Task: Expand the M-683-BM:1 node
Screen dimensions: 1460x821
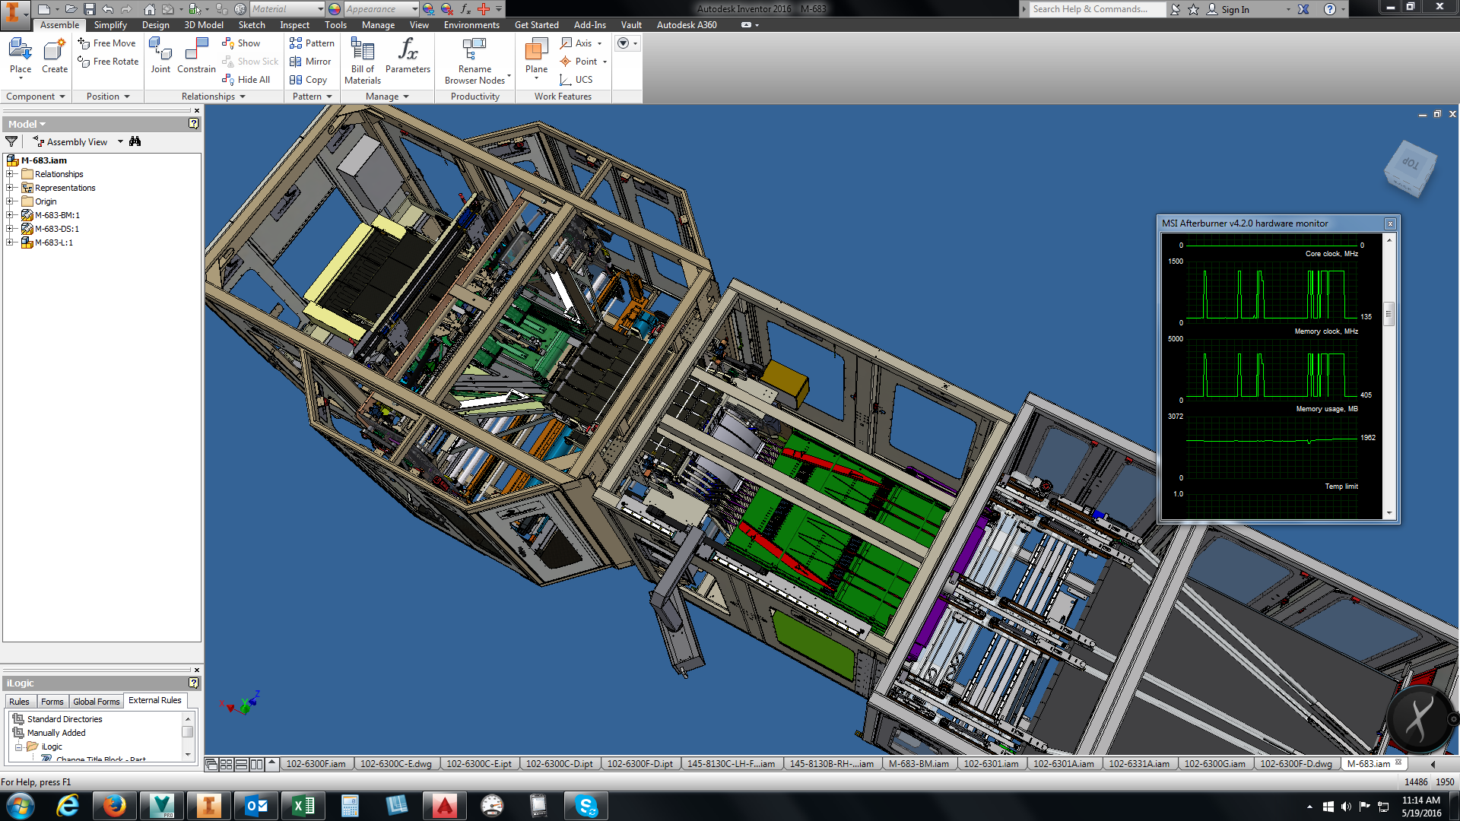Action: [10, 215]
